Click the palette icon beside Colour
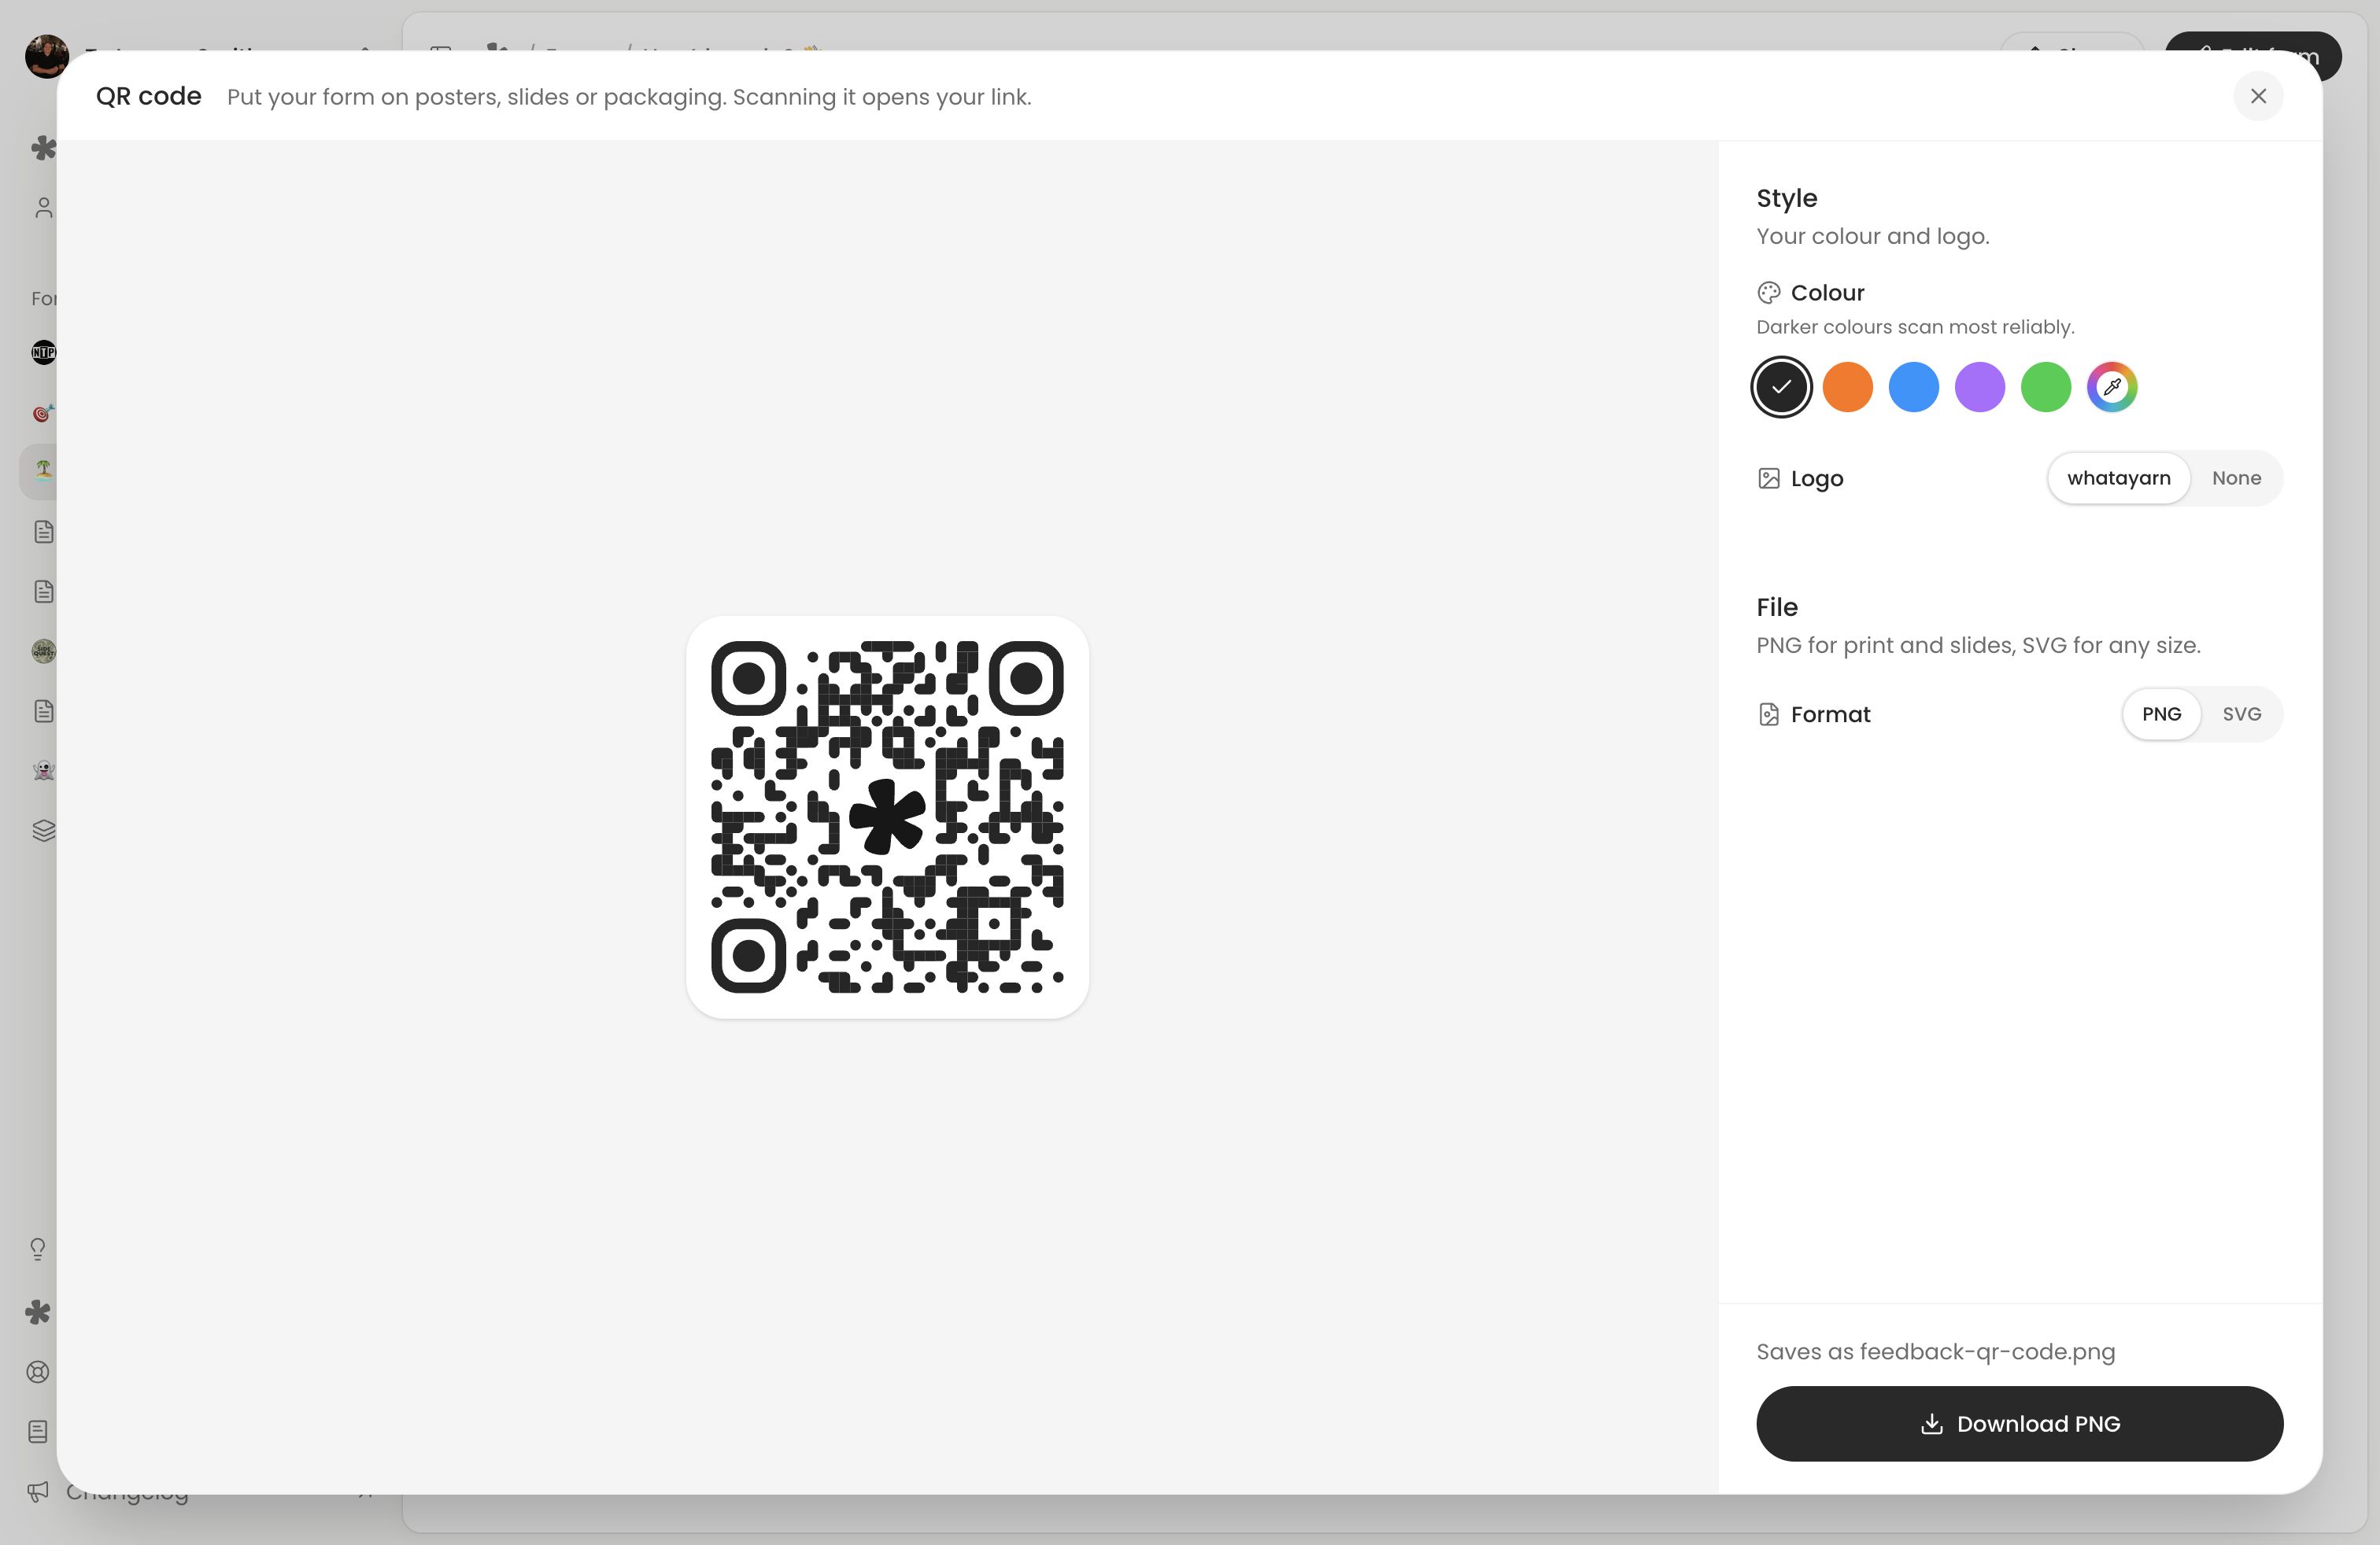 click(1768, 293)
